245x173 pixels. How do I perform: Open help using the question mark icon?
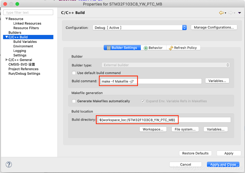pyautogui.click(x=9, y=164)
